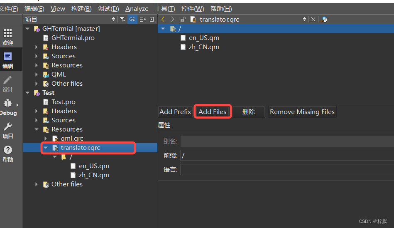Open the 文件(F) menu
Screen dimensions: 394x228
click(x=9, y=9)
